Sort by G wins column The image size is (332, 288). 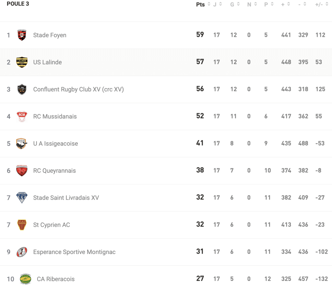point(238,4)
